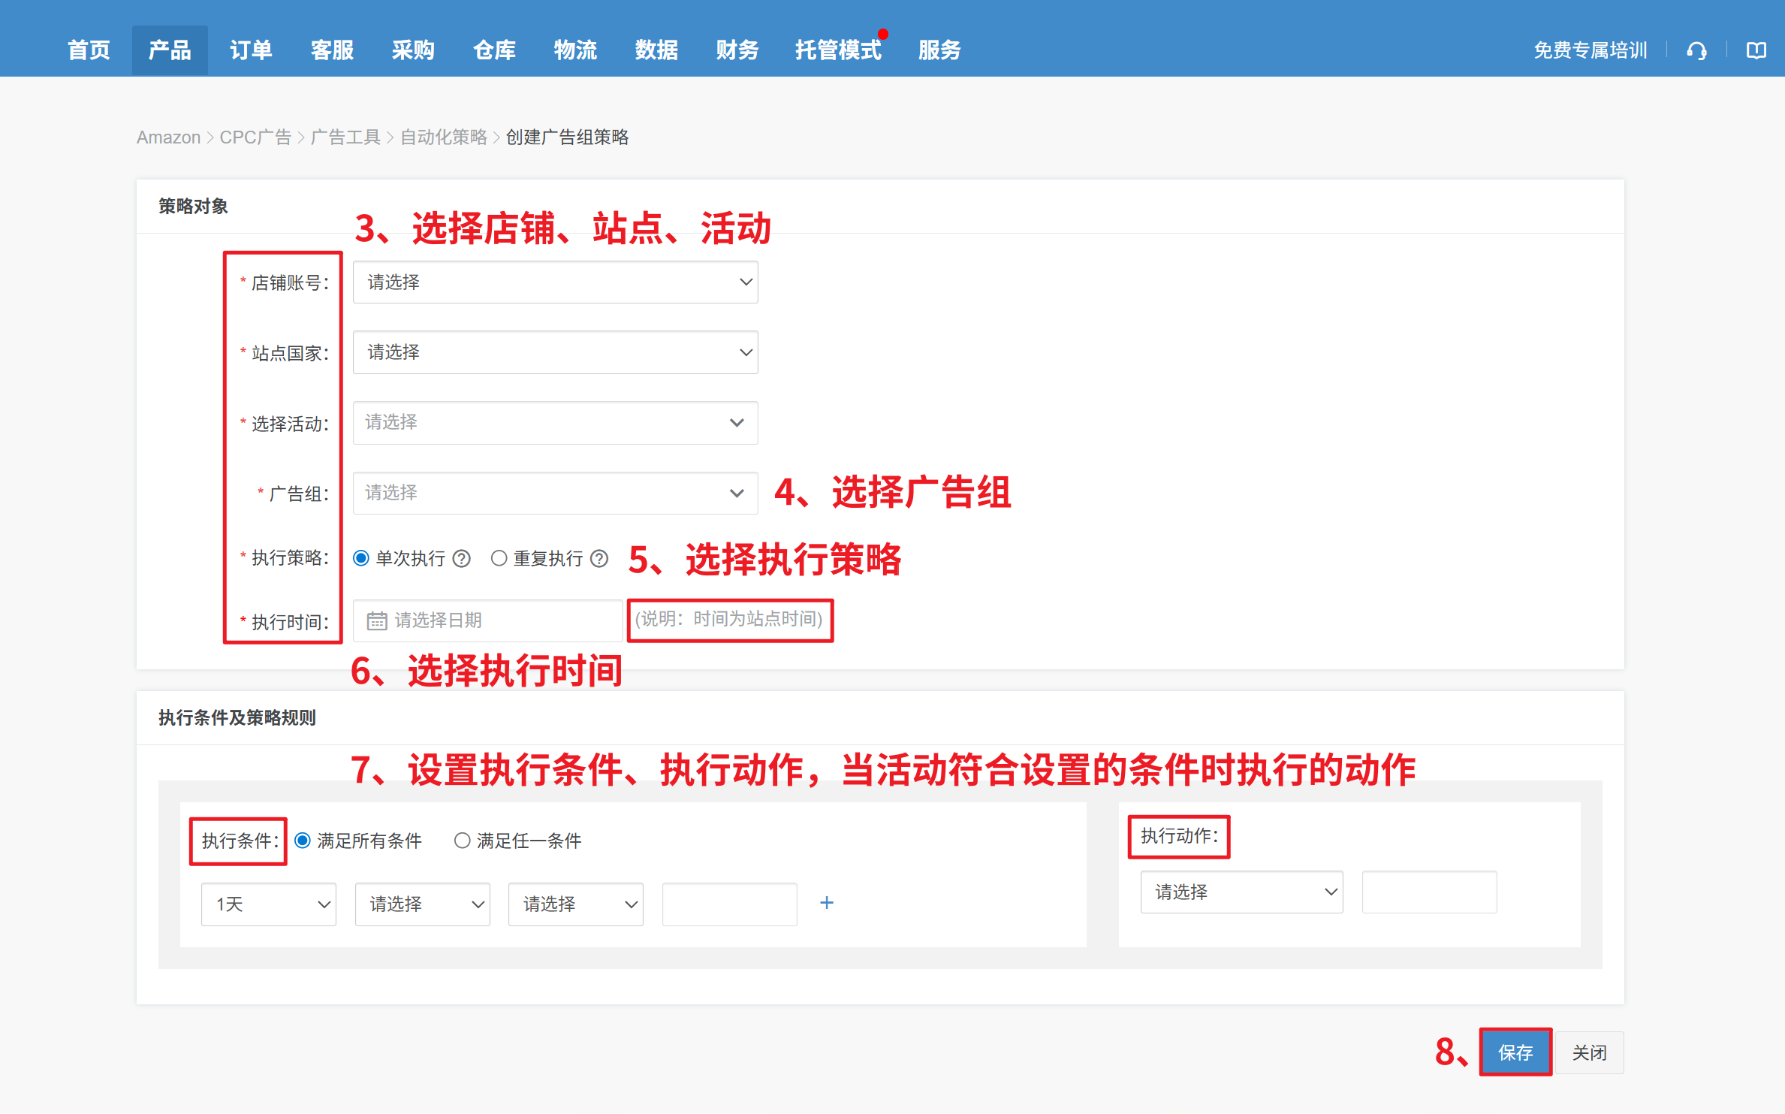The image size is (1785, 1114).
Task: Select the 单次执行 radio option
Action: tap(361, 558)
